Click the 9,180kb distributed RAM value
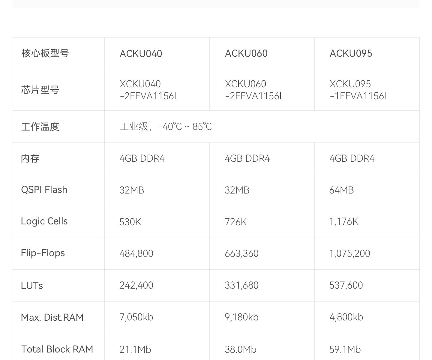 click(241, 317)
